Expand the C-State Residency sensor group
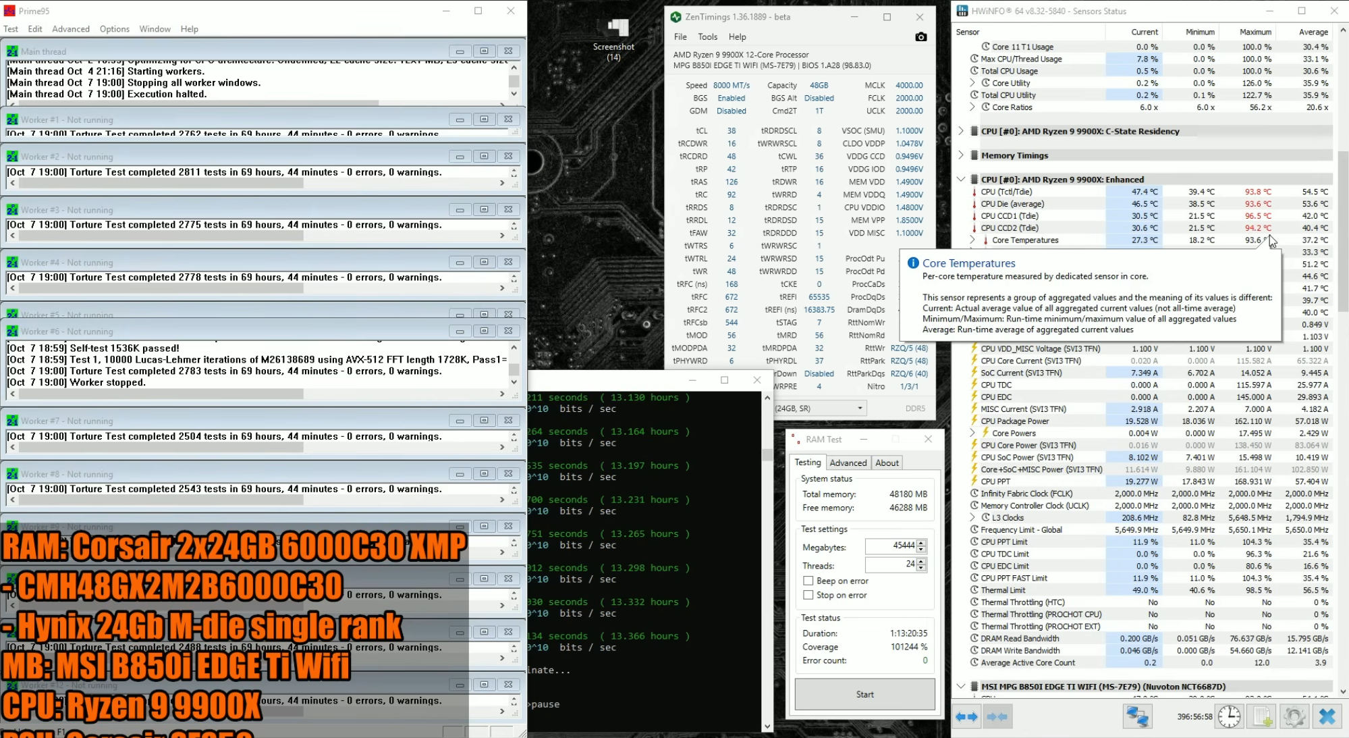Viewport: 1349px width, 738px height. point(961,131)
